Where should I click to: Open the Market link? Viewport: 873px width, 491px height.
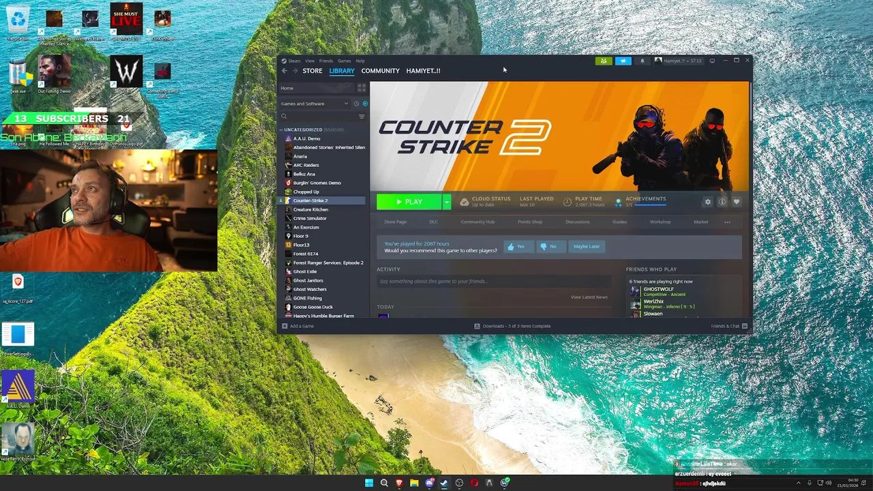pyautogui.click(x=700, y=222)
